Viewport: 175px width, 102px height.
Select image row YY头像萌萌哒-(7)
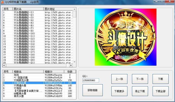(x=38, y=28)
